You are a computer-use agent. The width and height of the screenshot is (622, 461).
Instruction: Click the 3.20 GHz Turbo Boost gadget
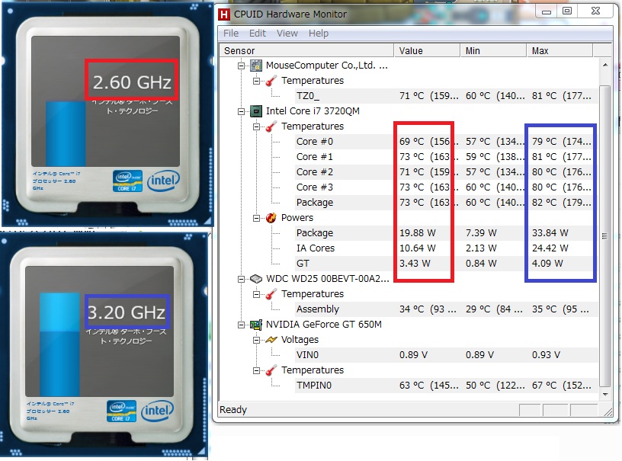coord(104,345)
